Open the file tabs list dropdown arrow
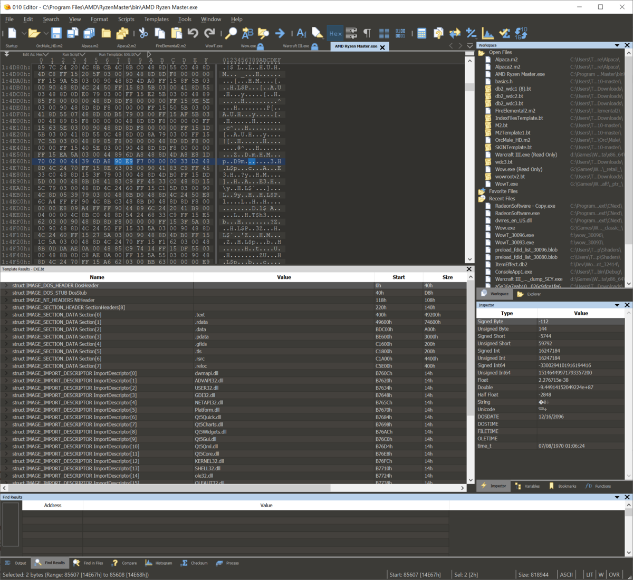The width and height of the screenshot is (633, 580). coord(469,46)
